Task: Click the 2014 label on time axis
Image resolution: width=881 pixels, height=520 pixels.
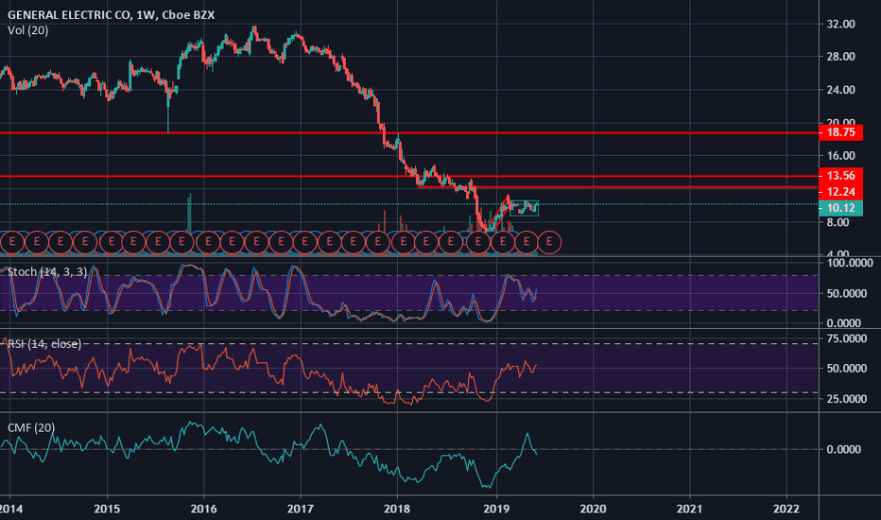Action: 10,509
